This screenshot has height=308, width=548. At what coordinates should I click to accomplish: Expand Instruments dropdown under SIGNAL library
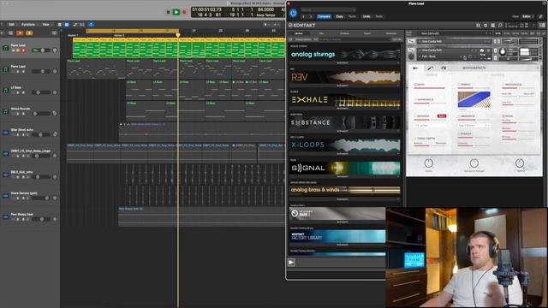coord(345,177)
